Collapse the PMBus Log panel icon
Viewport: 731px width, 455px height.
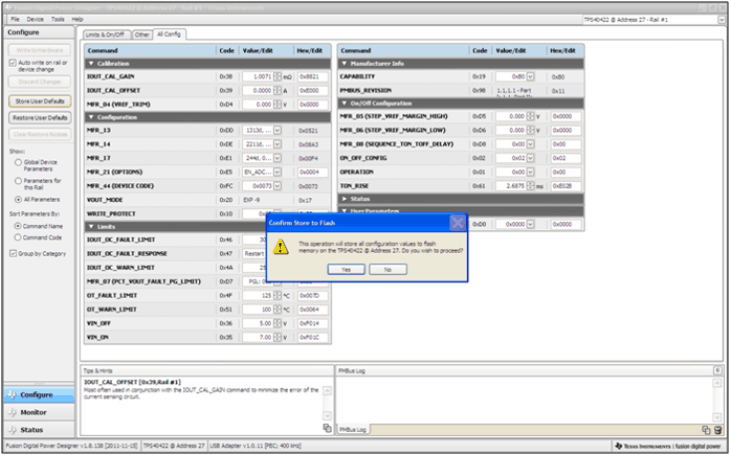point(717,369)
